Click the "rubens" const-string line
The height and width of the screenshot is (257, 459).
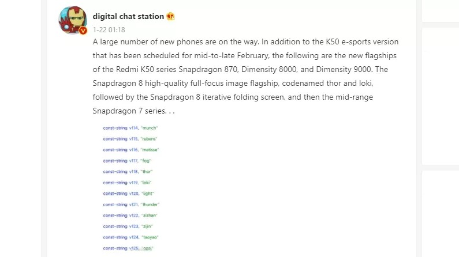(130, 139)
